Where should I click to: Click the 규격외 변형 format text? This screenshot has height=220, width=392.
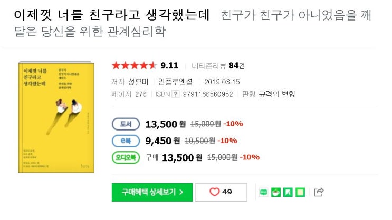[276, 94]
